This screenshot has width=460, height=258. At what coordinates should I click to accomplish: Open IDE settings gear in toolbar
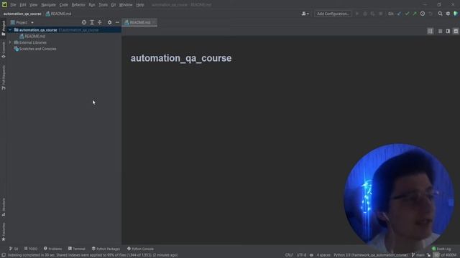[x=448, y=14]
